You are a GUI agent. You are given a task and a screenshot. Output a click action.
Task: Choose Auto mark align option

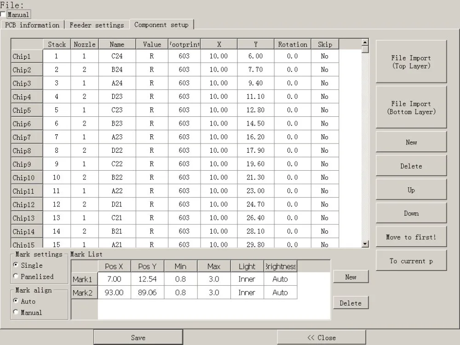coord(17,301)
